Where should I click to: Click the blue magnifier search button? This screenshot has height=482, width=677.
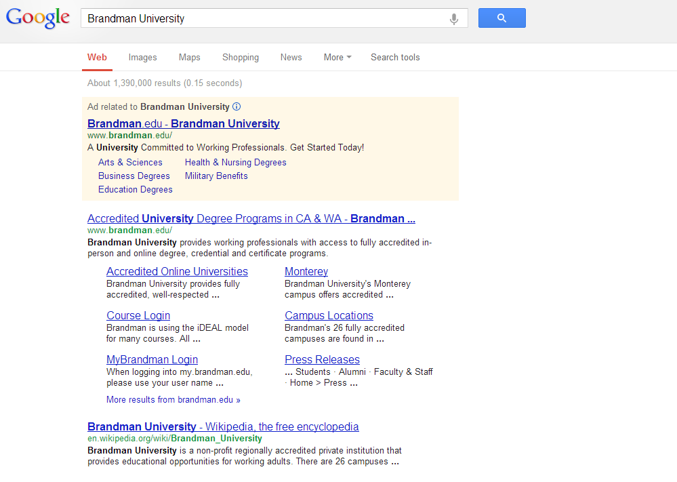pyautogui.click(x=501, y=18)
